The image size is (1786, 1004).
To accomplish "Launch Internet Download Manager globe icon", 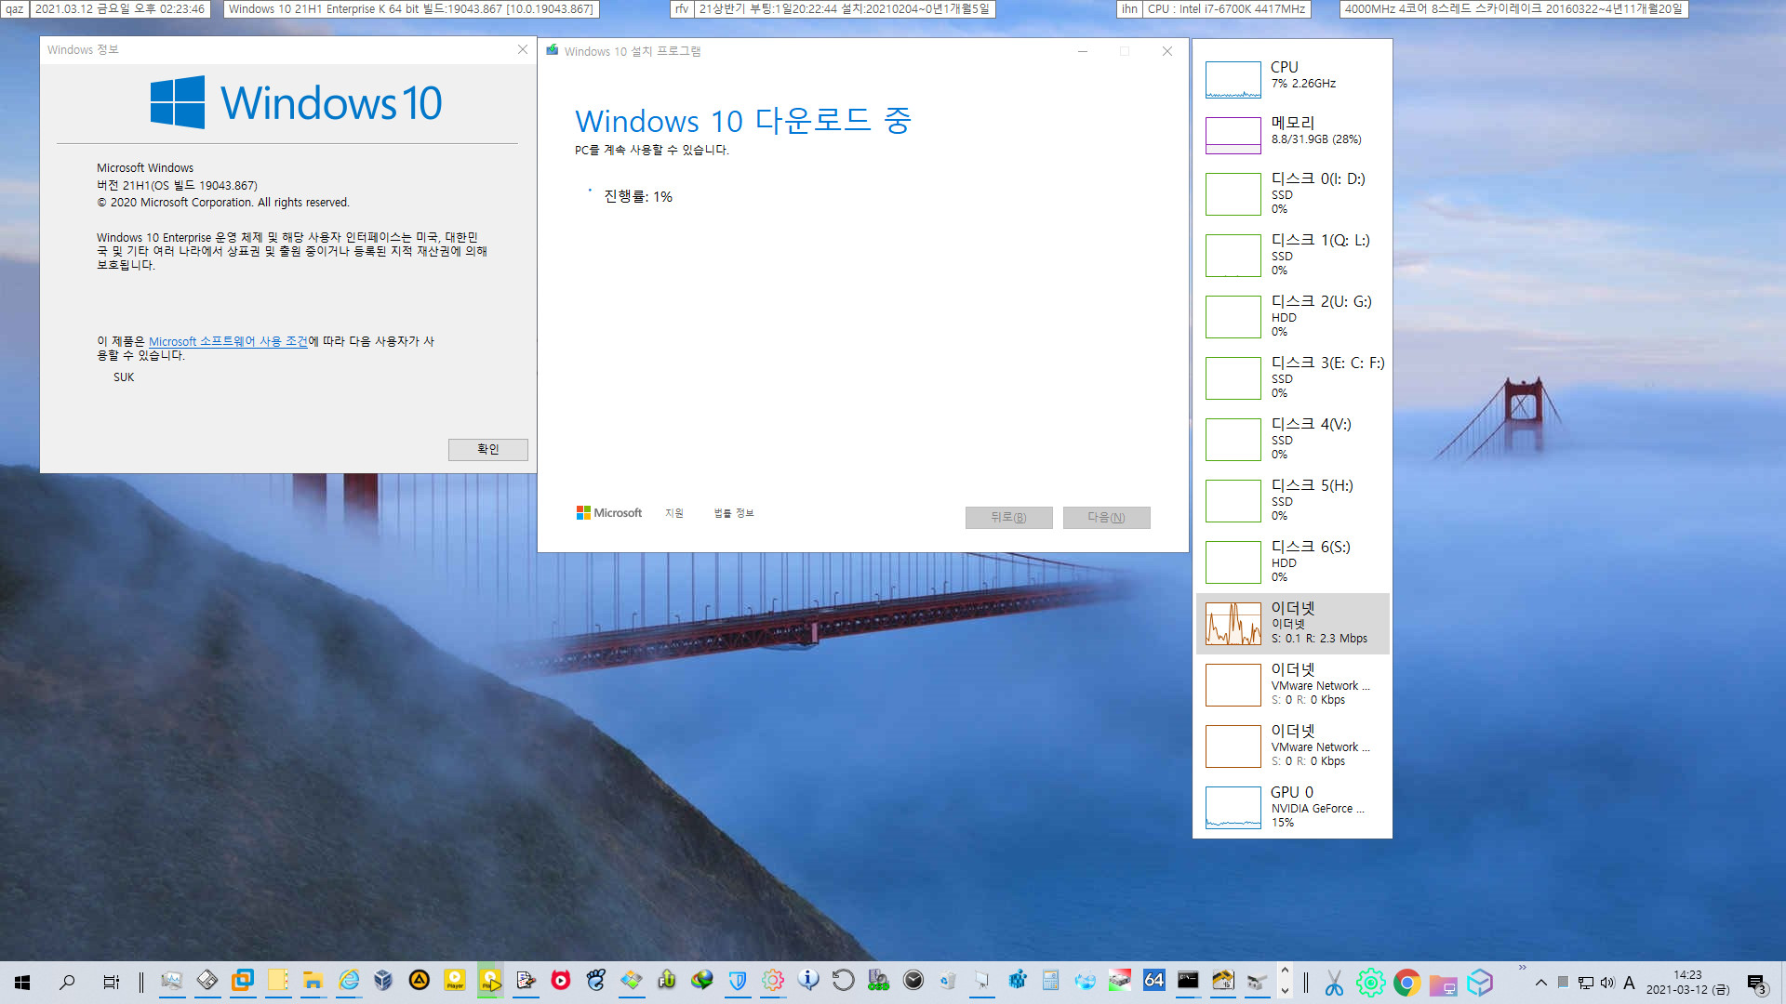I will point(701,981).
